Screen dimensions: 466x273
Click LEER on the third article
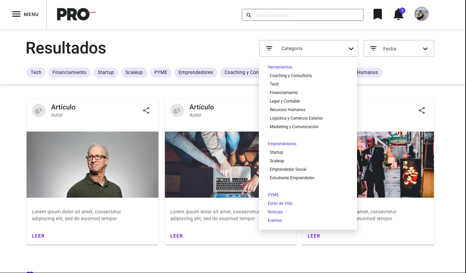(314, 236)
